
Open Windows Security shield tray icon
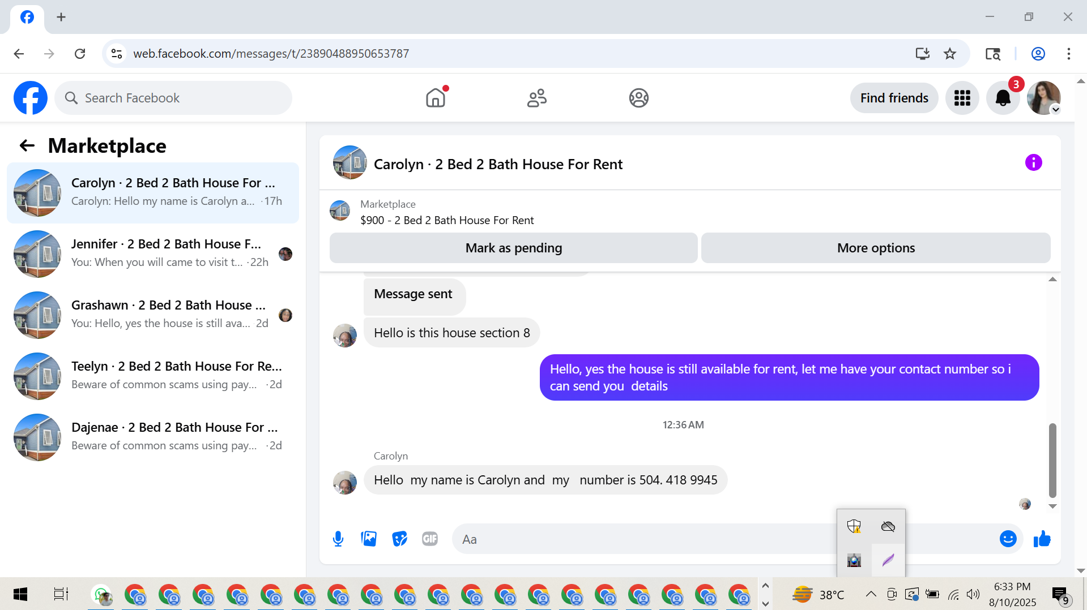854,526
